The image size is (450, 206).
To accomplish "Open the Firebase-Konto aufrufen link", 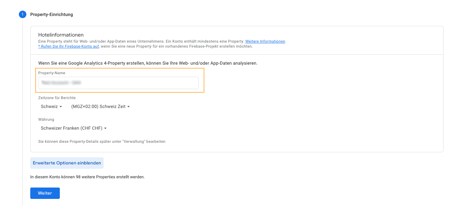I will [x=69, y=47].
